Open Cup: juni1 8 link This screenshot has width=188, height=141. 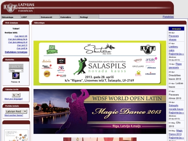(22, 45)
